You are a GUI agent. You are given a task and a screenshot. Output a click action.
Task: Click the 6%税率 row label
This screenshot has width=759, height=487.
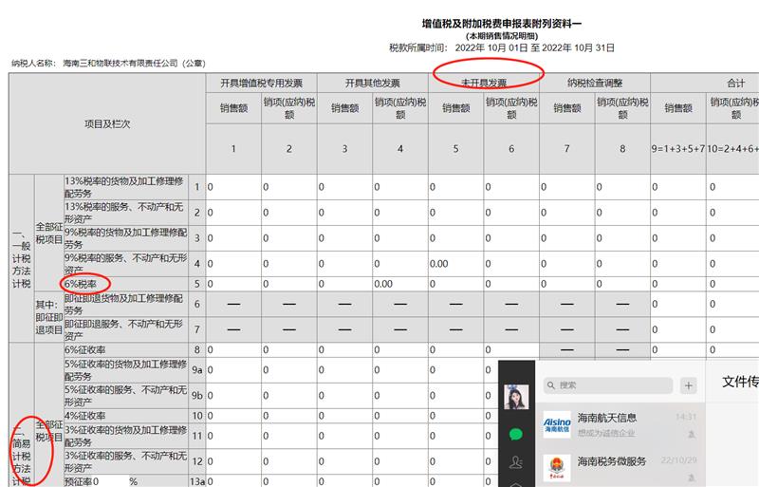pos(85,283)
